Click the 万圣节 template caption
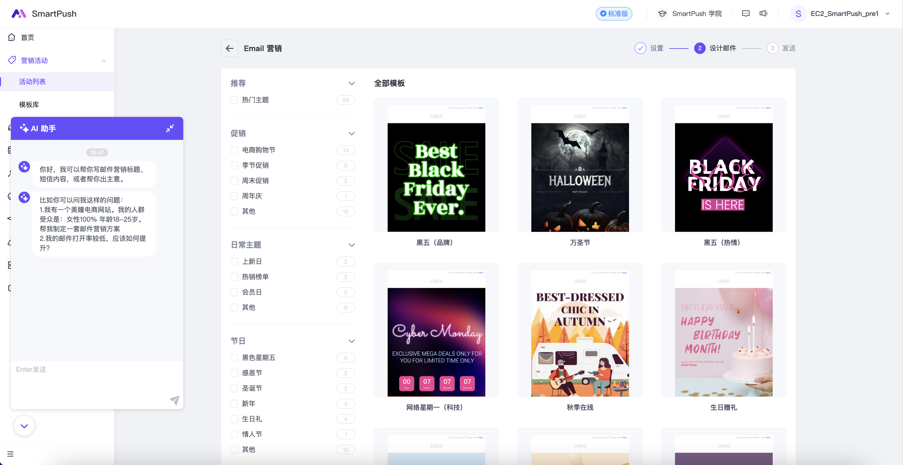Image resolution: width=903 pixels, height=465 pixels. coord(580,243)
